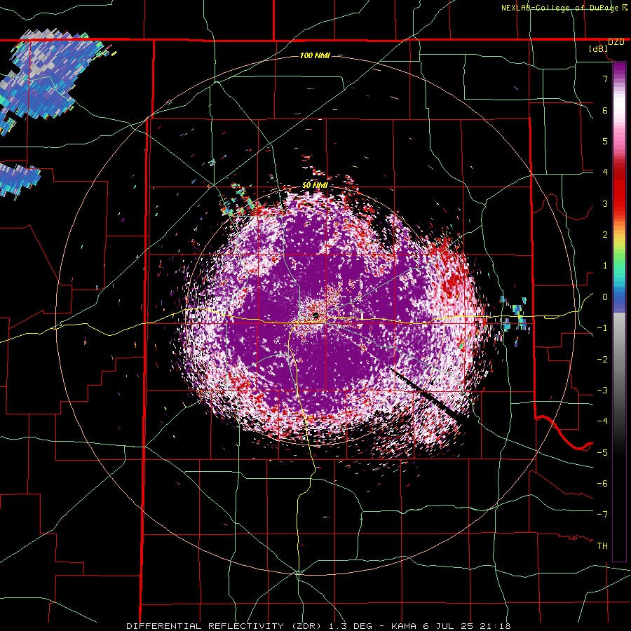Image resolution: width=631 pixels, height=631 pixels.
Task: Select the -6 tick on the color scale
Action: coord(602,483)
